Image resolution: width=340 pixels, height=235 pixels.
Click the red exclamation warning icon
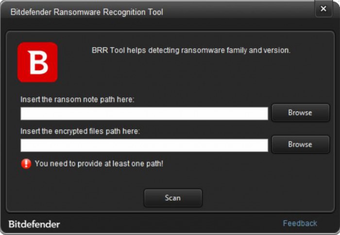point(26,163)
